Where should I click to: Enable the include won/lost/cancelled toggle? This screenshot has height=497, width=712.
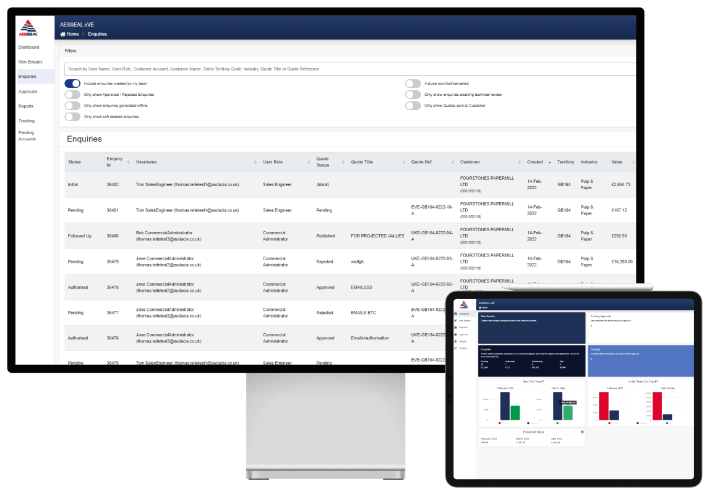pyautogui.click(x=413, y=83)
